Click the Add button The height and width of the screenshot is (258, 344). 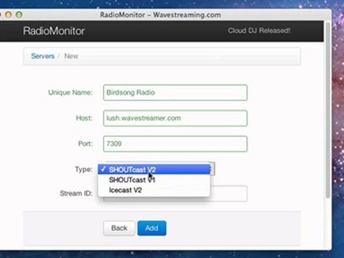152,228
